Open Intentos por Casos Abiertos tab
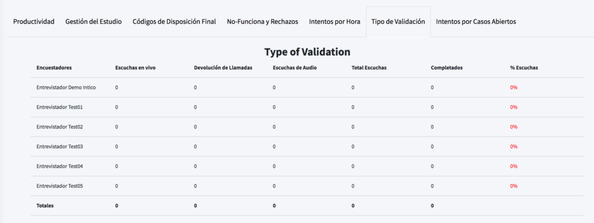Viewport: 594px width, 223px height. tap(476, 21)
